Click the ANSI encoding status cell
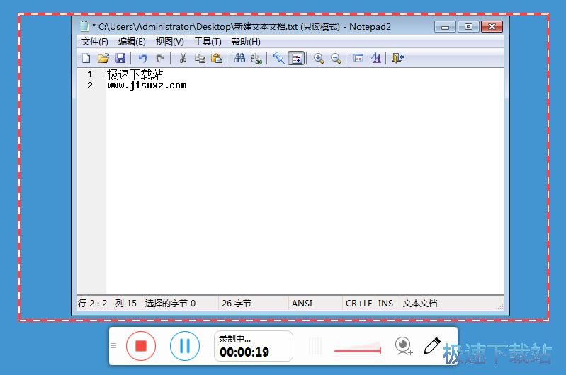Viewport: 566px width, 375px height. 315,304
